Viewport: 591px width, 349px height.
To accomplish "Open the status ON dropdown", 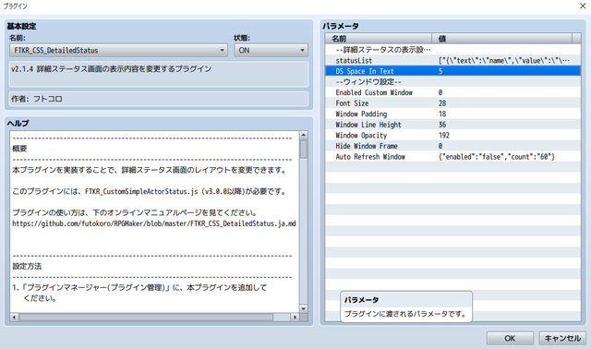I will click(x=271, y=50).
